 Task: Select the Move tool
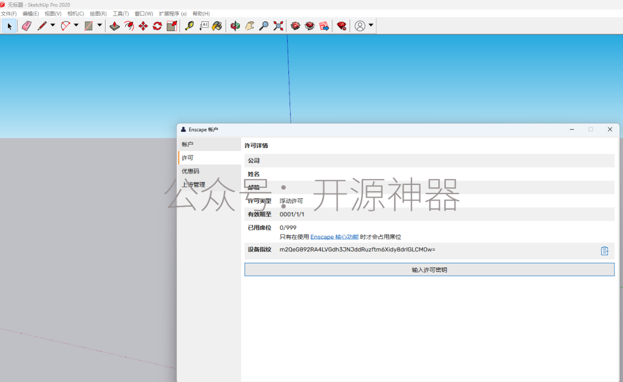143,26
